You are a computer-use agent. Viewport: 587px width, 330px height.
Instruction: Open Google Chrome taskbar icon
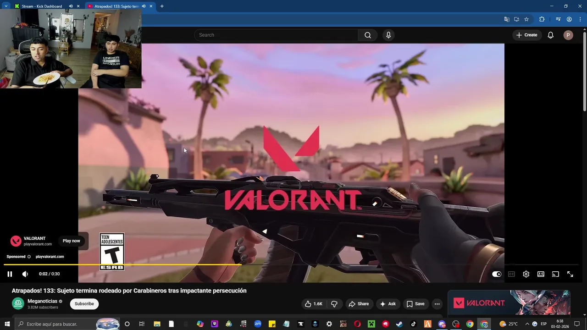tap(470, 324)
